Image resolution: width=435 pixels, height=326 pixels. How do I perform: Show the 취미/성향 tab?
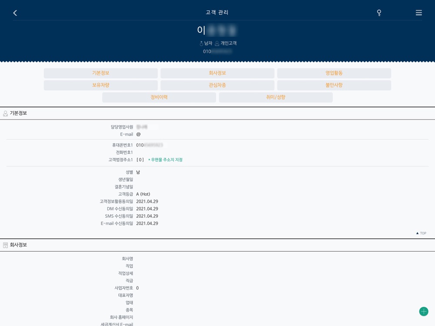point(275,97)
